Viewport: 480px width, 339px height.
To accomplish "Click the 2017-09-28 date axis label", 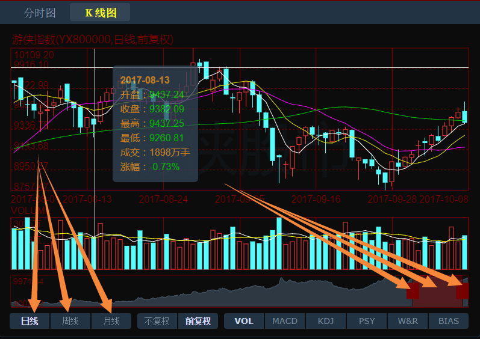I will click(x=392, y=199).
